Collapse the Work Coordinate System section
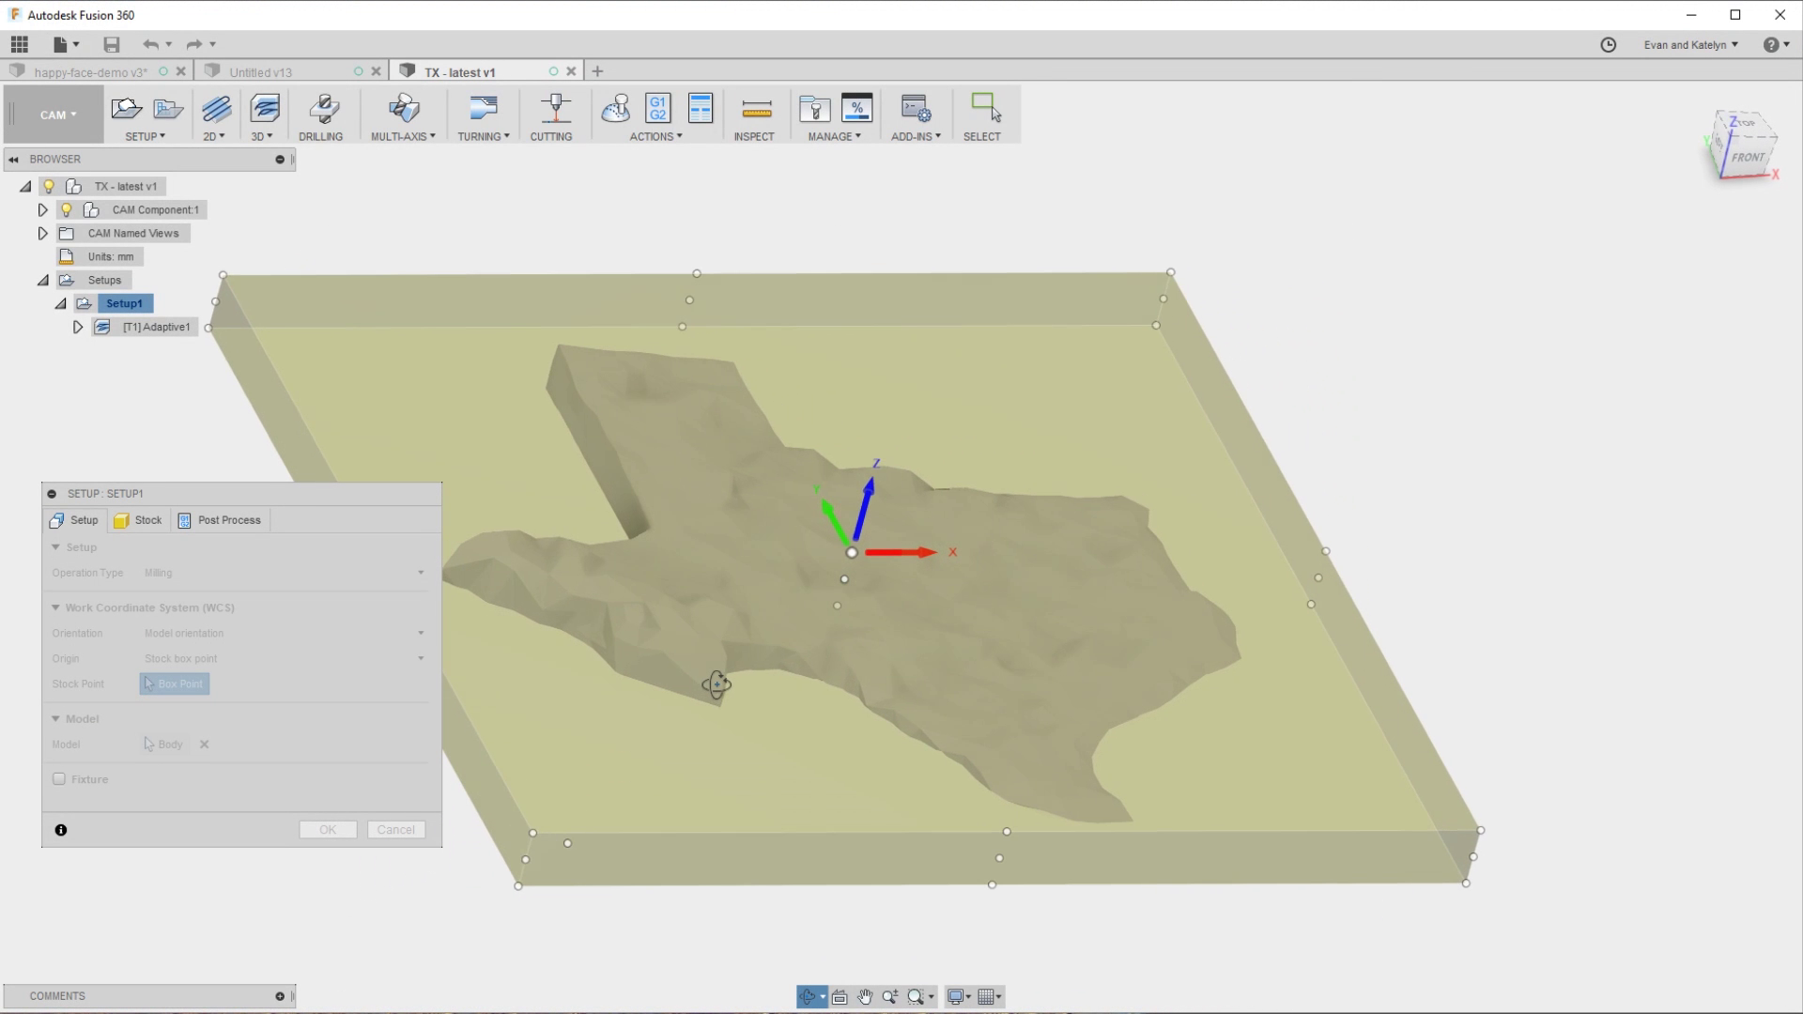Screen dimensions: 1803x1014 (54, 607)
